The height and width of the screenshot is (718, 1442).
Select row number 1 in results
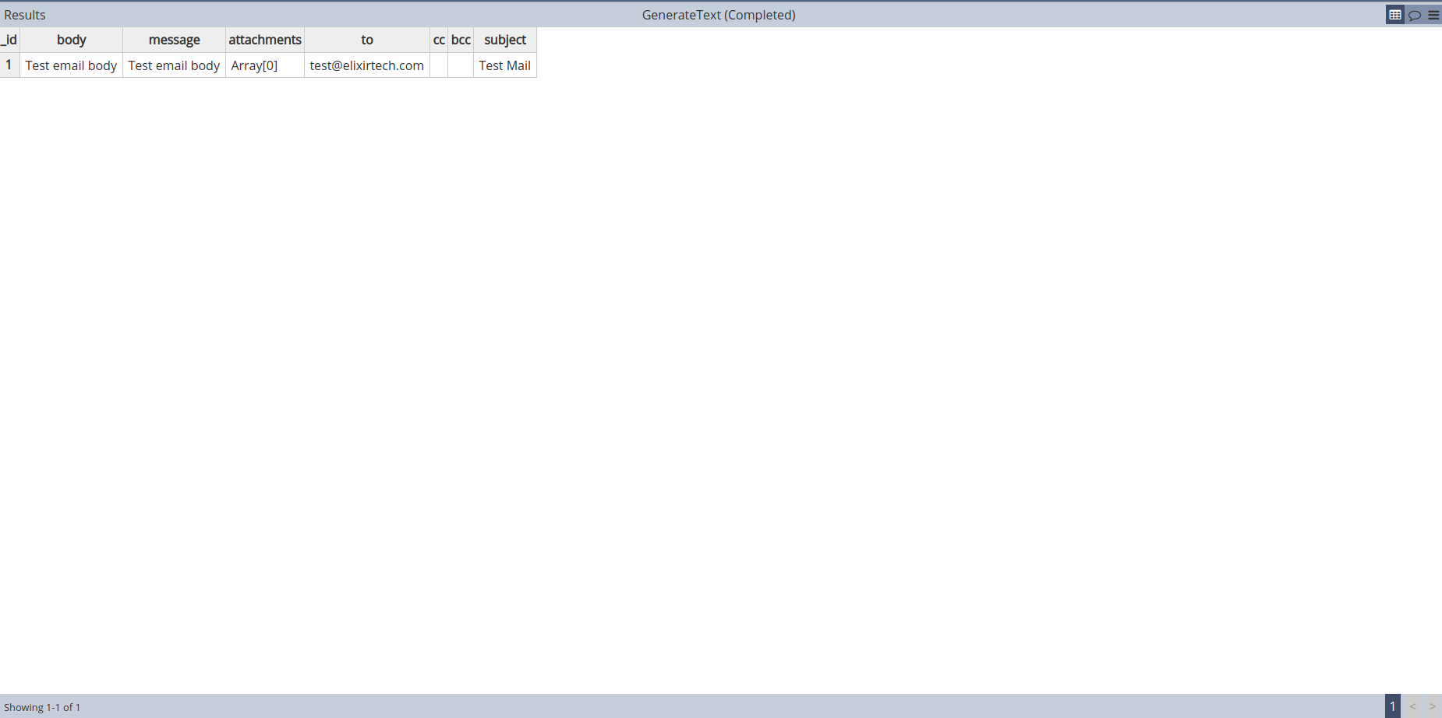(9, 65)
